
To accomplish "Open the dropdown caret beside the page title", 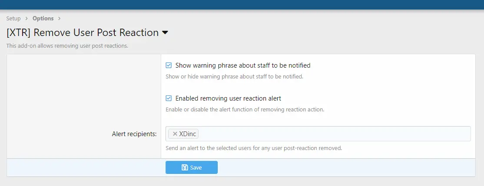I will [165, 33].
